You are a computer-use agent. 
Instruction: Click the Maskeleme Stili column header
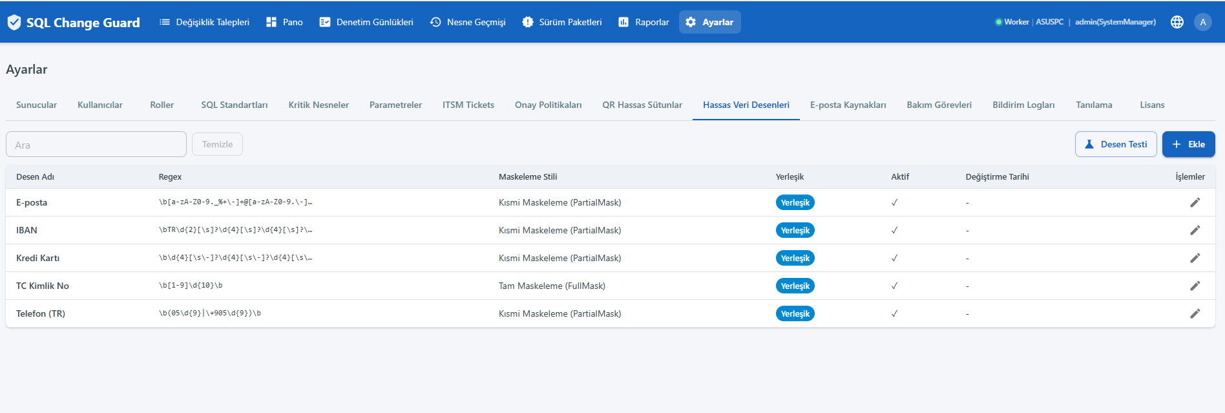tap(528, 176)
